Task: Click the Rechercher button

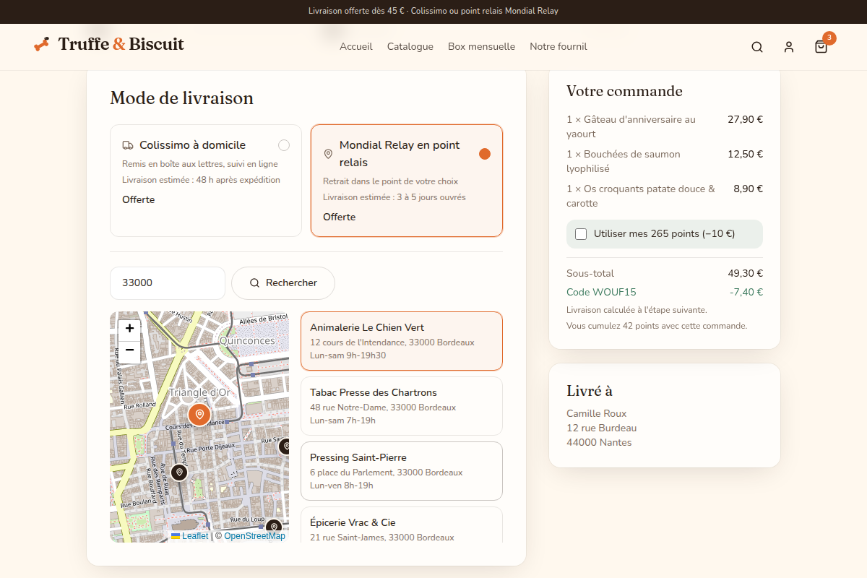Action: pyautogui.click(x=283, y=283)
